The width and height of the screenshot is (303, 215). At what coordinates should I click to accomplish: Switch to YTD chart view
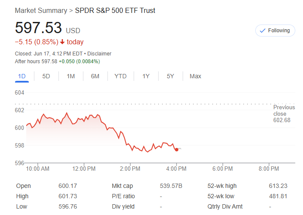[120, 76]
